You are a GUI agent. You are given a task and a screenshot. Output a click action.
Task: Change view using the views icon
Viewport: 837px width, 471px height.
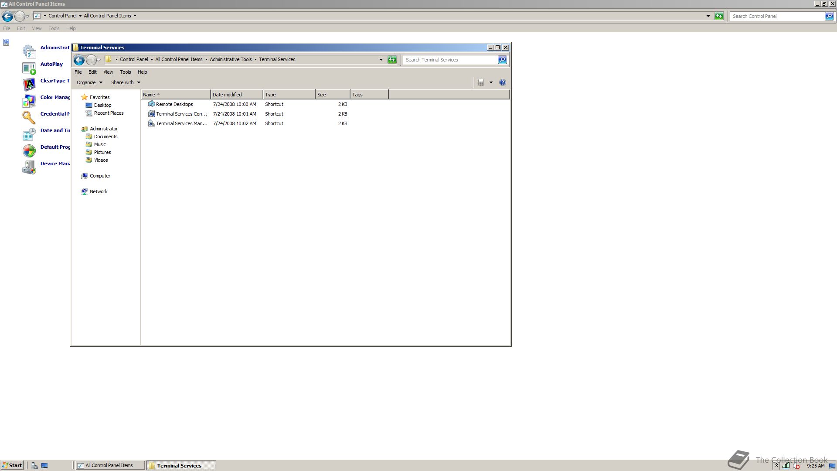[x=480, y=82]
